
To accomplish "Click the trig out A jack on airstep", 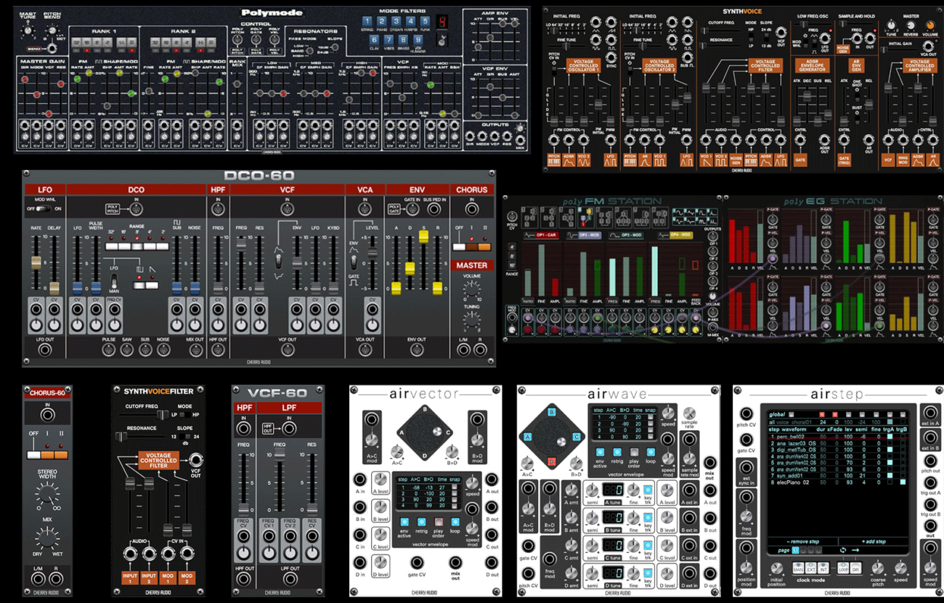I will [930, 482].
